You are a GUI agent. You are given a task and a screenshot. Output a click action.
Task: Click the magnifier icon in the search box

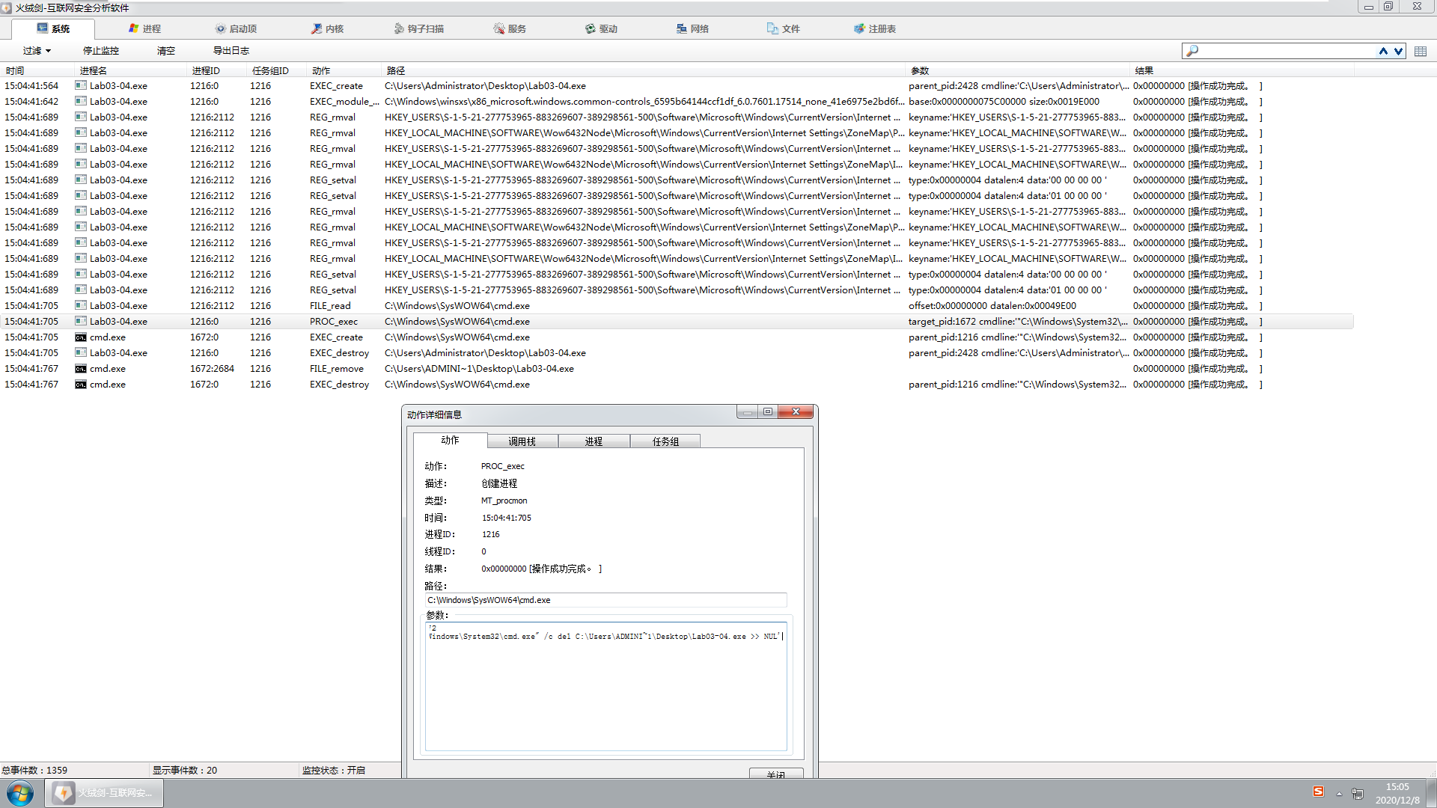click(x=1192, y=51)
